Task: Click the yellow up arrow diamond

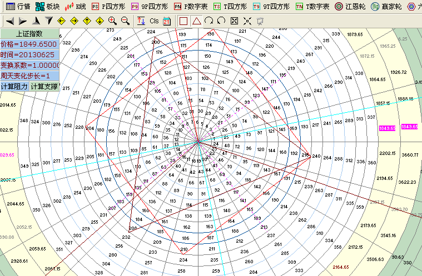Action: [x=87, y=21]
